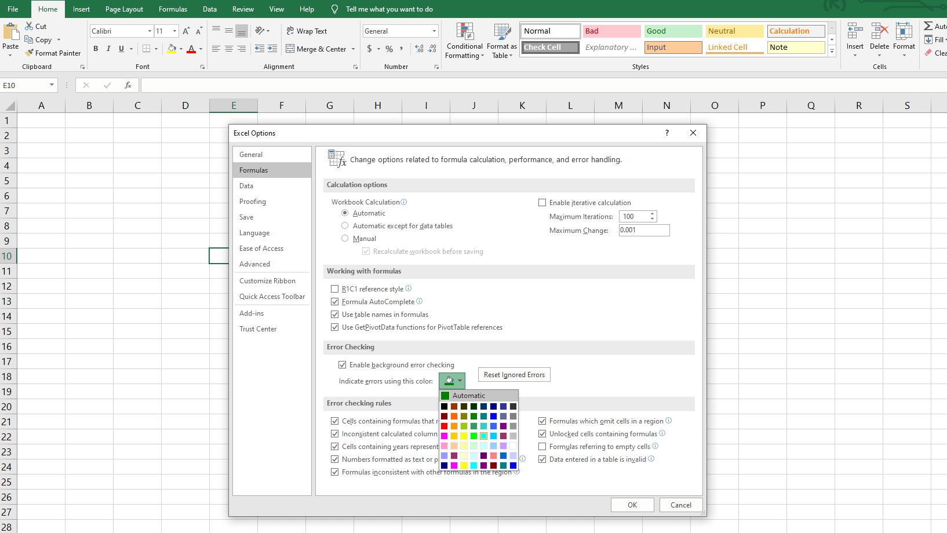This screenshot has height=533, width=947.
Task: Open Conditional Formatting
Action: [x=464, y=41]
